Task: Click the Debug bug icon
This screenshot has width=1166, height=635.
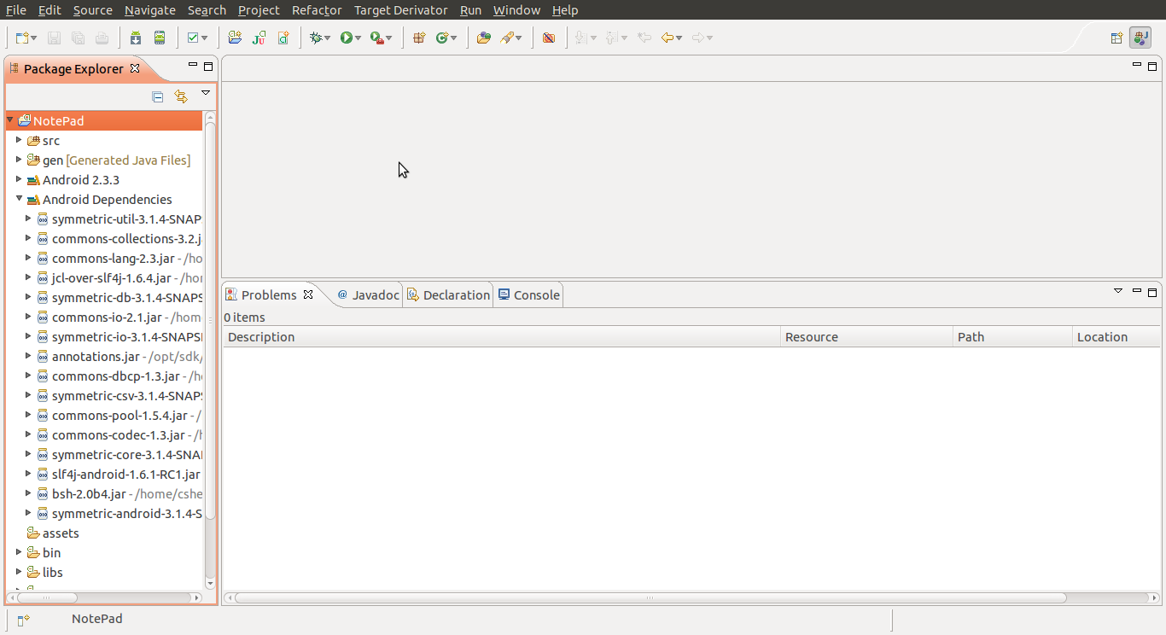Action: coord(316,38)
